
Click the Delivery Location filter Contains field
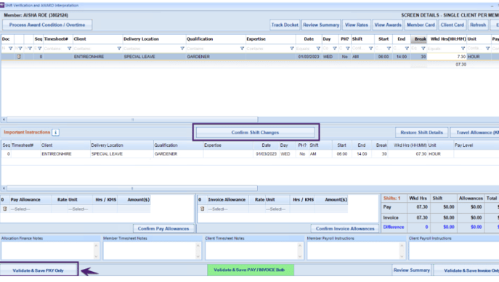pyautogui.click(x=151, y=49)
